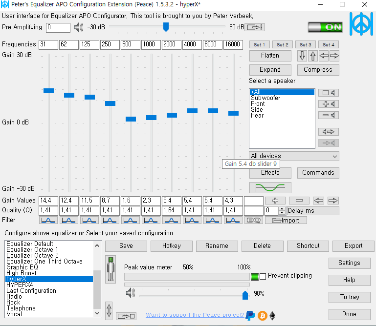Select Graphic EQ configuration

49,267
